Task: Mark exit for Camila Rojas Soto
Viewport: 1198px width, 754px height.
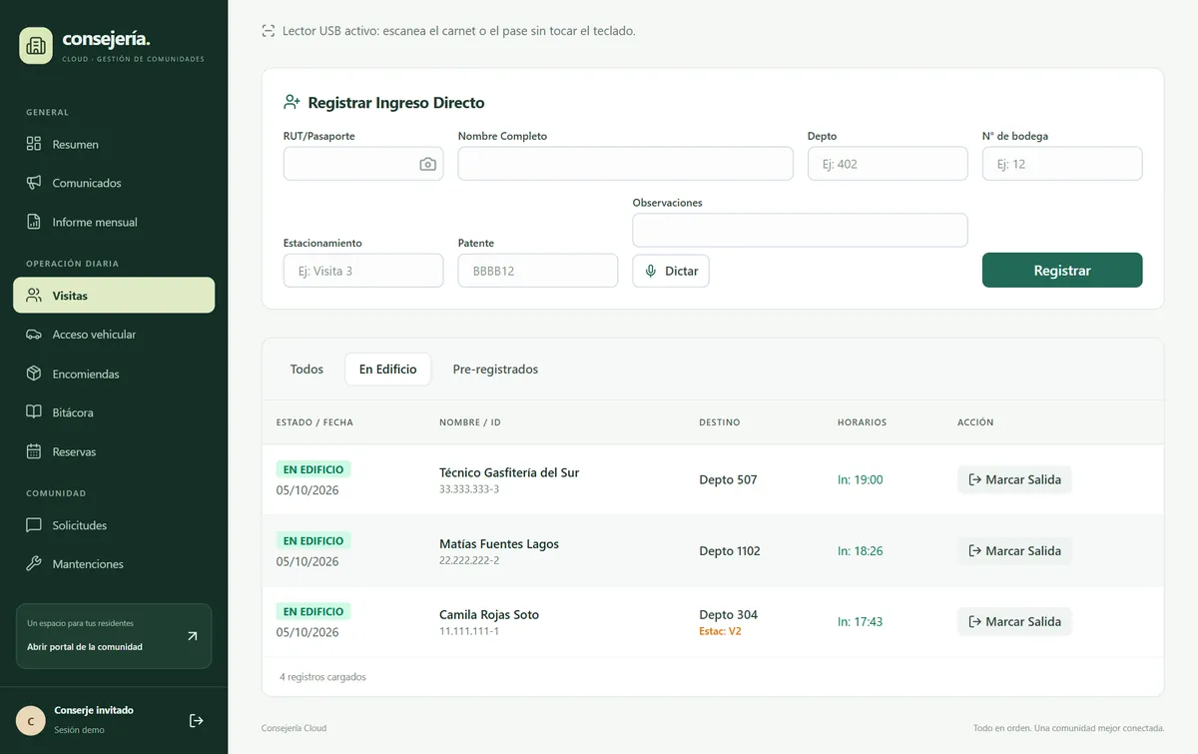Action: tap(1014, 621)
